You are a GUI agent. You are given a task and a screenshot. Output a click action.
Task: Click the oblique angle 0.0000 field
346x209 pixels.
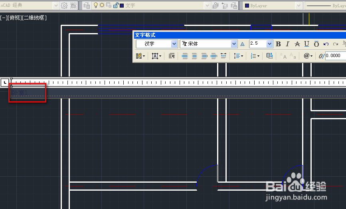(x=335, y=55)
